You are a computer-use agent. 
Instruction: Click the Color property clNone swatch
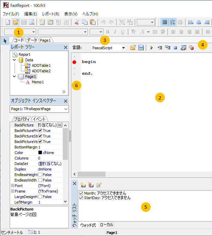coord(40,153)
